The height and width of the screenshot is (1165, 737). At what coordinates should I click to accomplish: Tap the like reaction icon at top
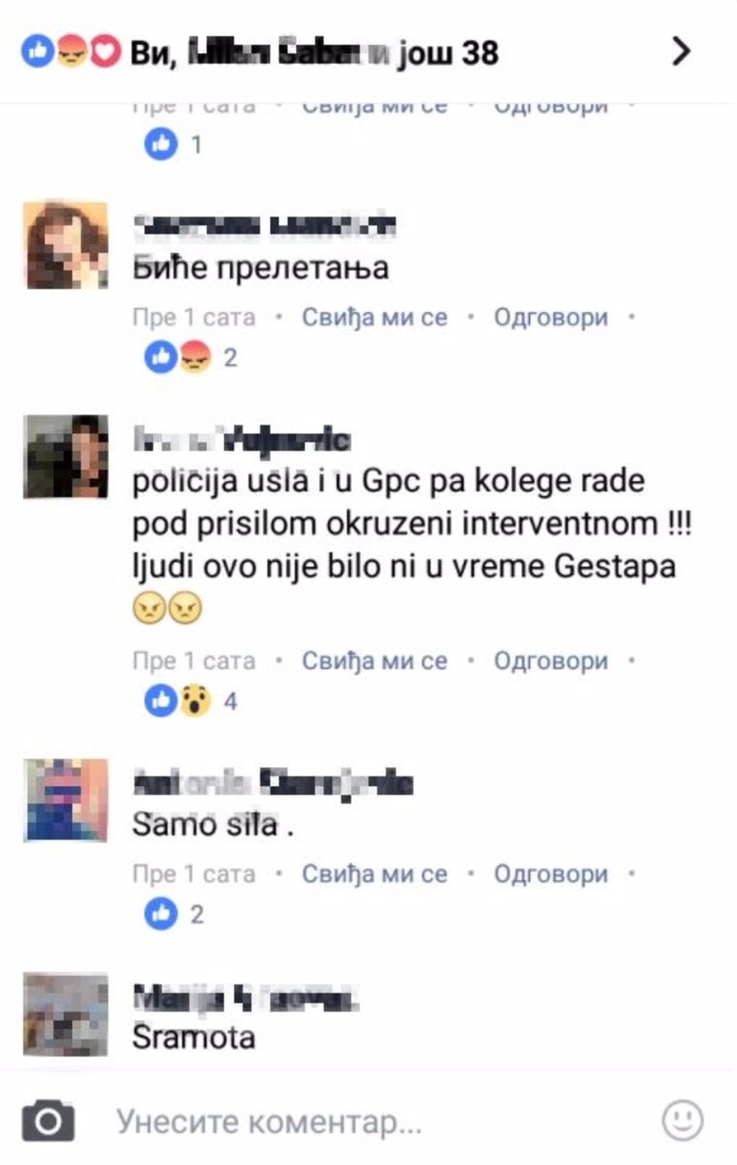(x=38, y=52)
